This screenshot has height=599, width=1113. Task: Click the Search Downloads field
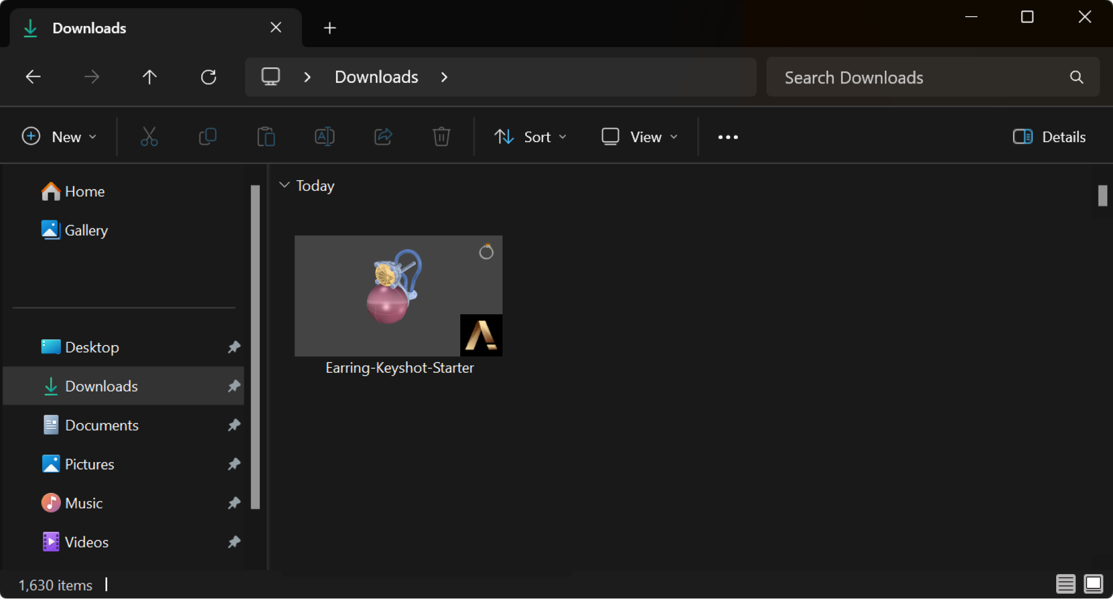pos(933,77)
